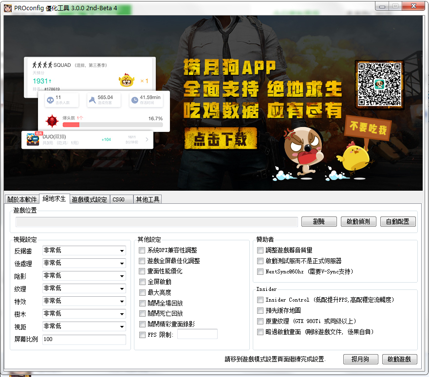Expand the 樹木 quality dropdown
The image size is (429, 377).
(84, 314)
